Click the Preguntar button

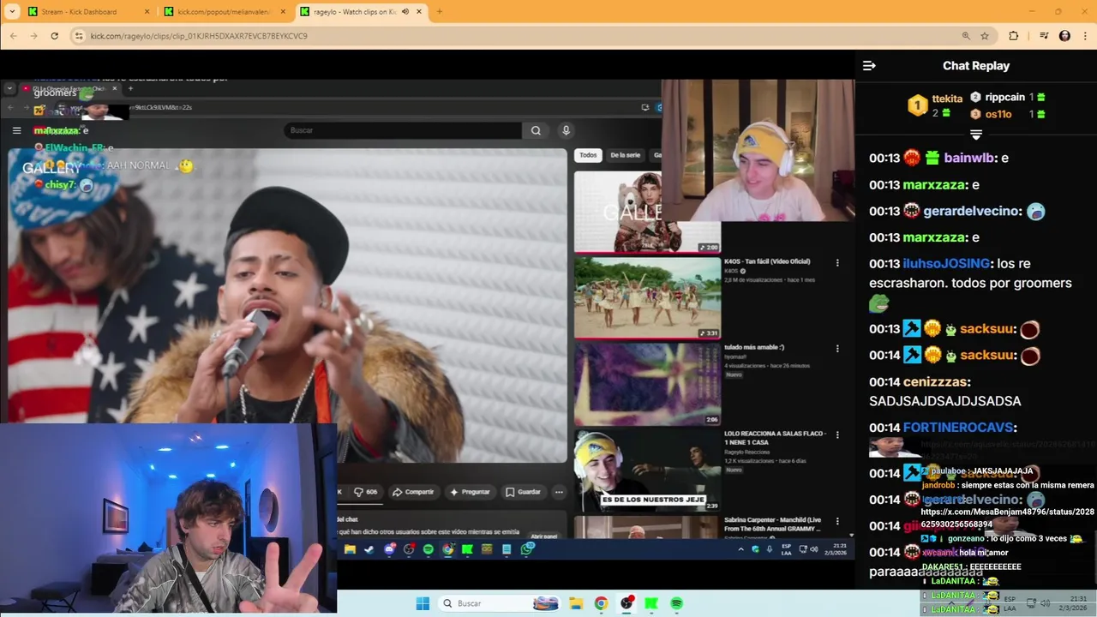(470, 492)
